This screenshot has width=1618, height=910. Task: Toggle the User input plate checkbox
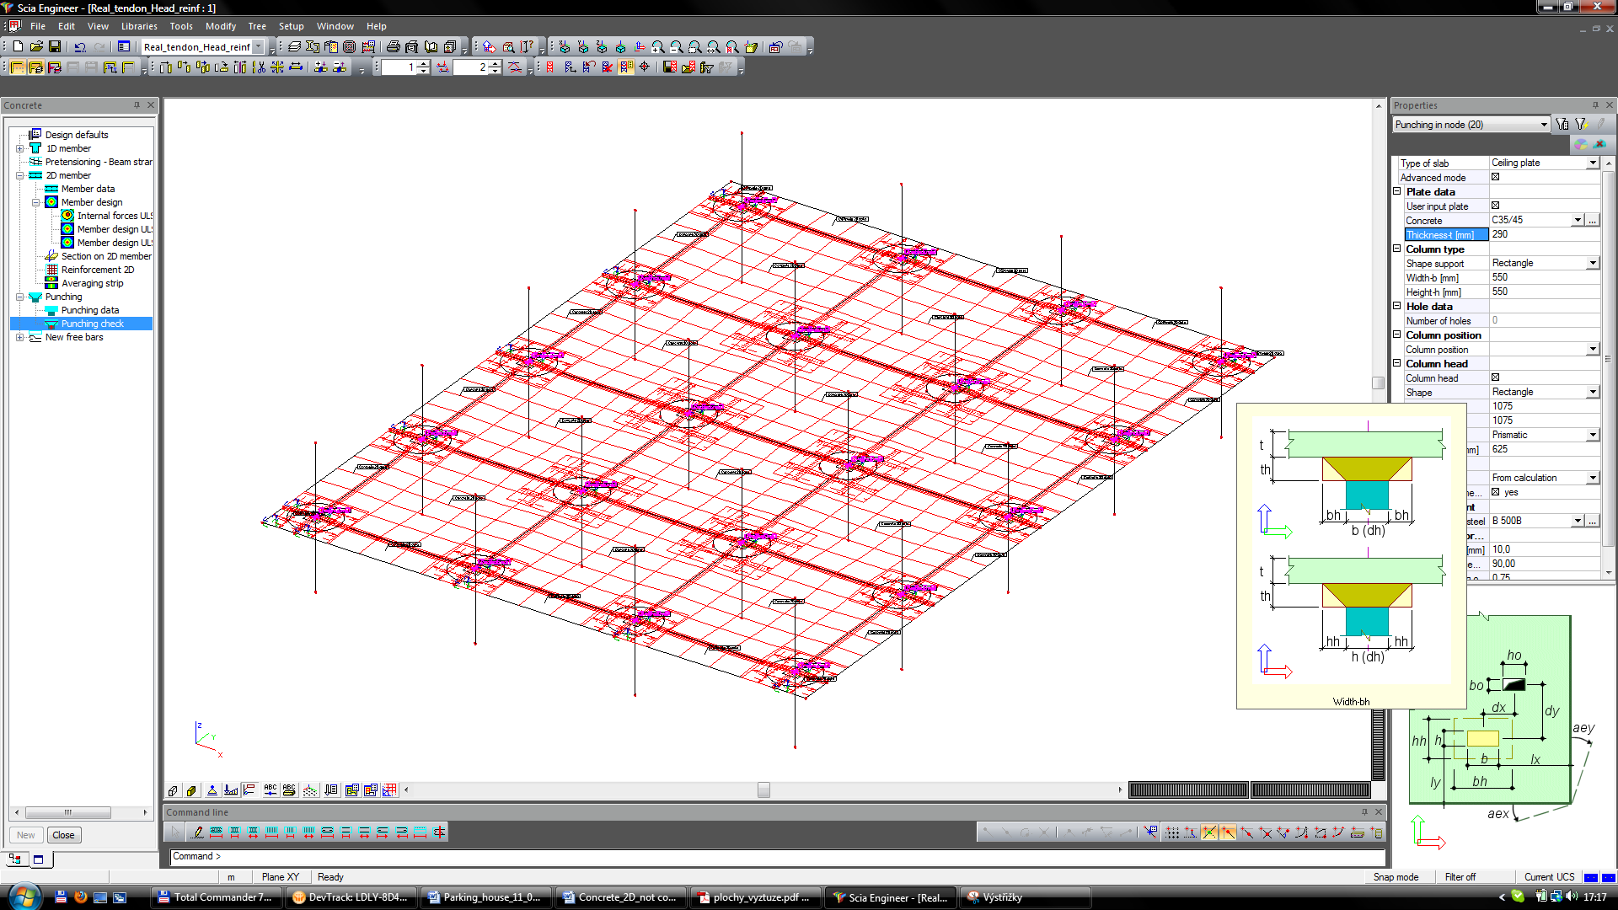(x=1496, y=206)
